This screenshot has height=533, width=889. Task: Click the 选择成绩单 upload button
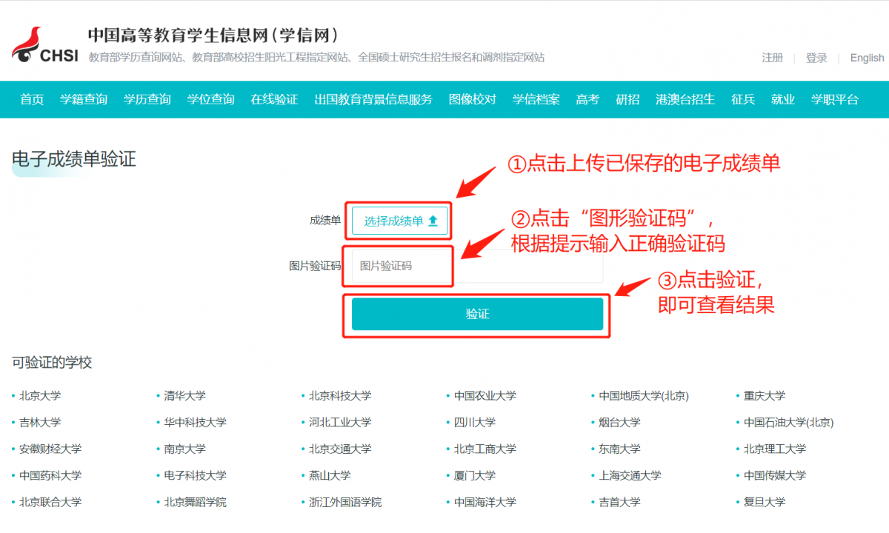pyautogui.click(x=400, y=221)
